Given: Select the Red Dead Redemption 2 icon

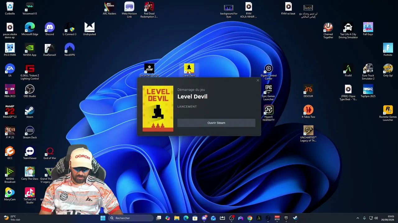Looking at the screenshot, I should [x=149, y=10].
